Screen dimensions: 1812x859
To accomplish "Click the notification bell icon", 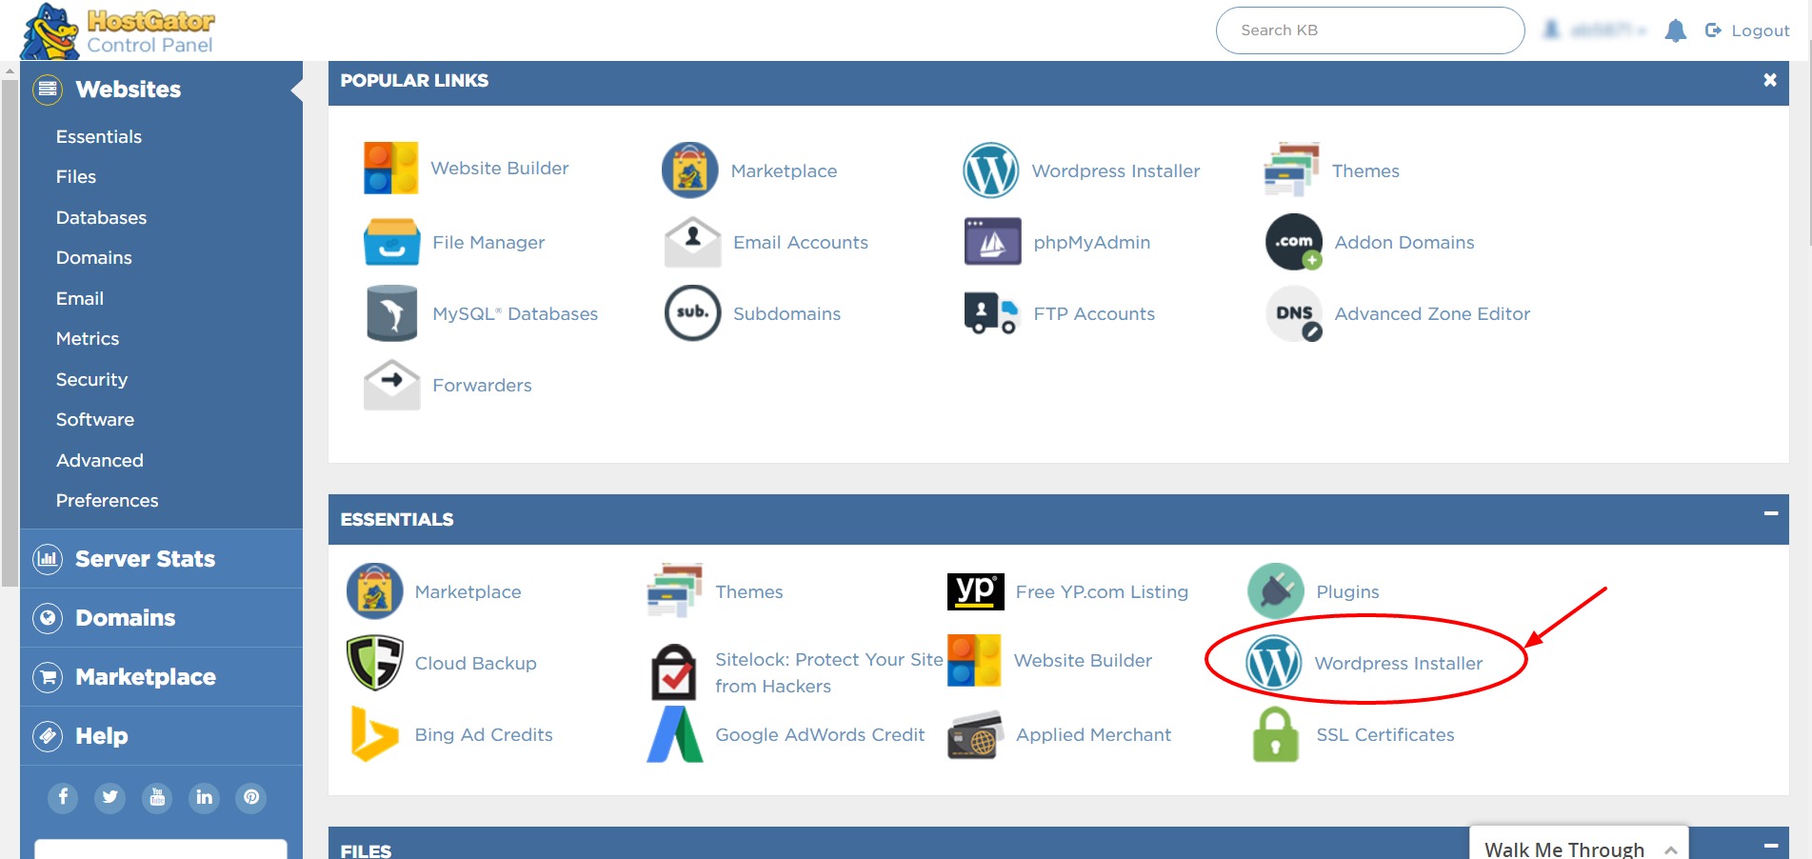I will (x=1675, y=30).
